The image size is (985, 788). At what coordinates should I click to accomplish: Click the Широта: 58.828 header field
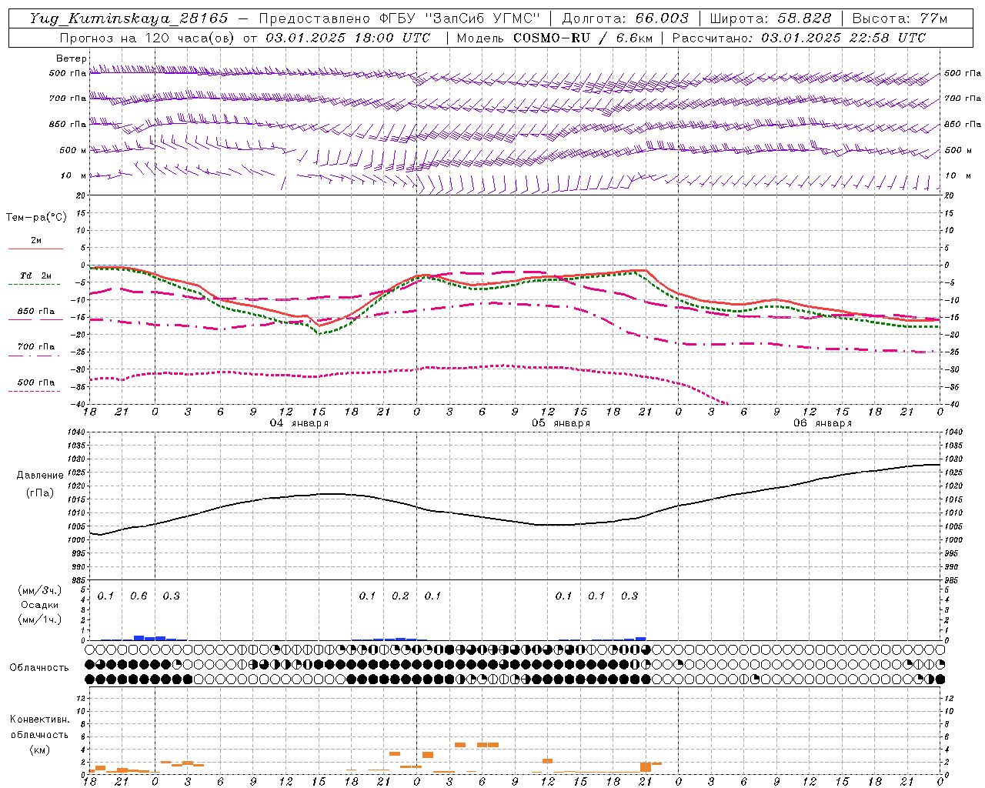pyautogui.click(x=771, y=18)
